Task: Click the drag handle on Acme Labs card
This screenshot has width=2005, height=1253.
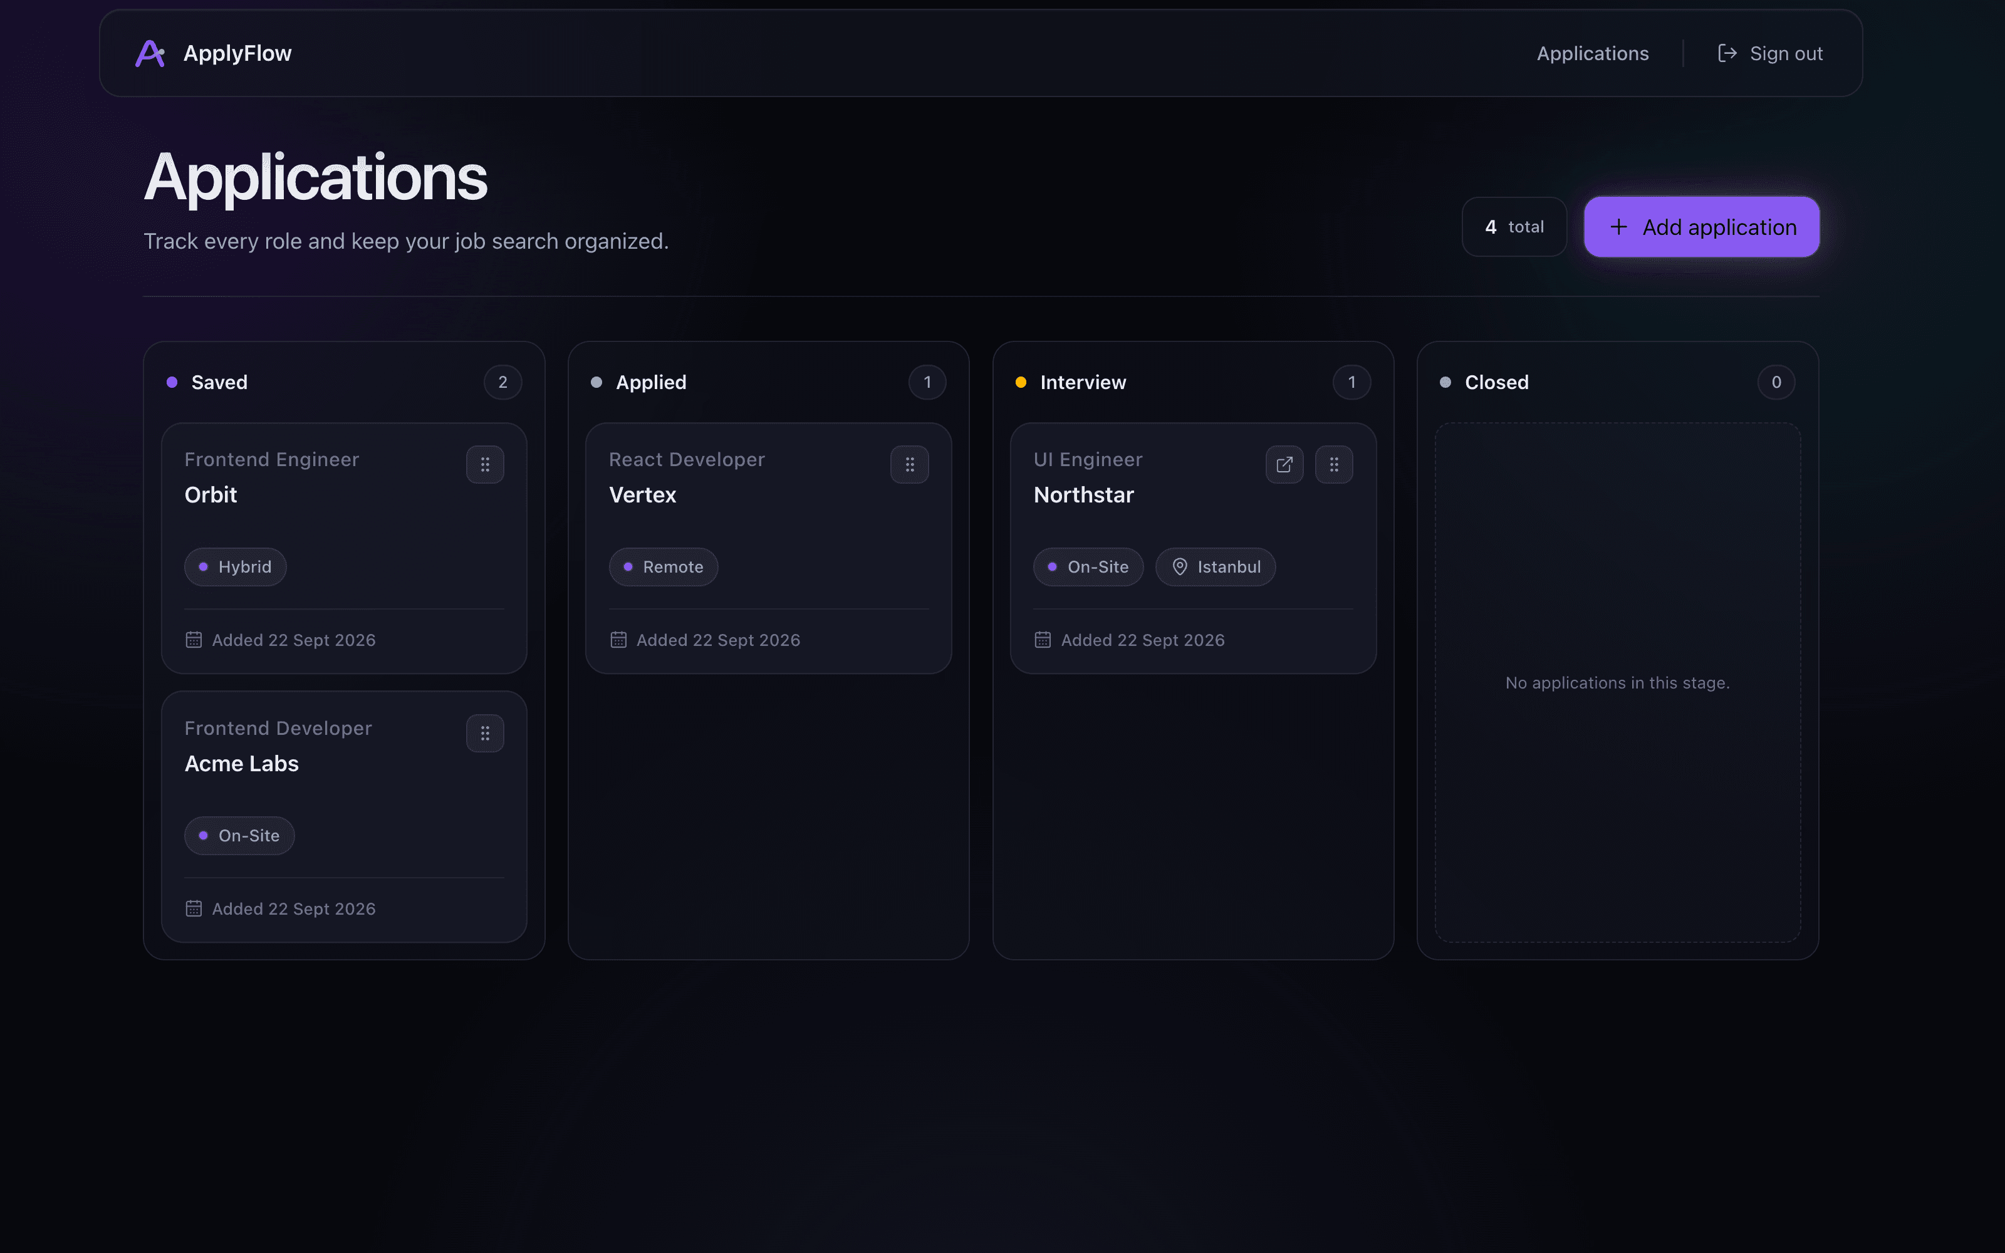Action: pyautogui.click(x=485, y=732)
